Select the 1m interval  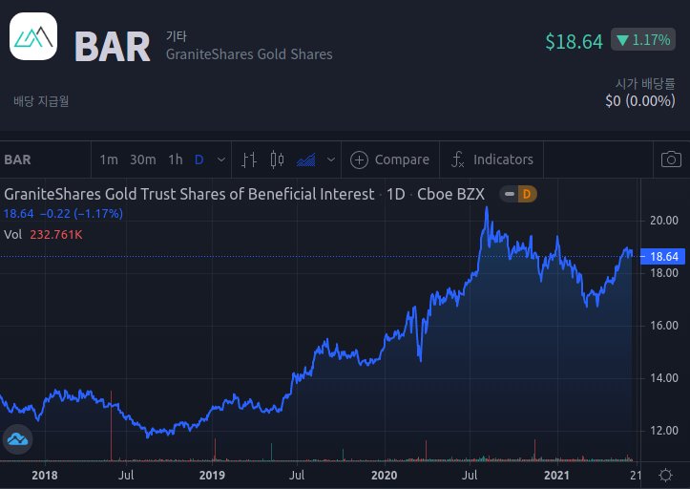[109, 159]
